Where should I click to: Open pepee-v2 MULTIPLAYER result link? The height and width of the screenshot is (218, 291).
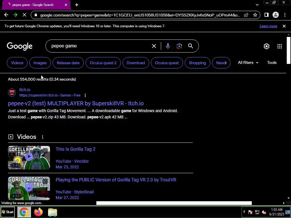(x=76, y=103)
